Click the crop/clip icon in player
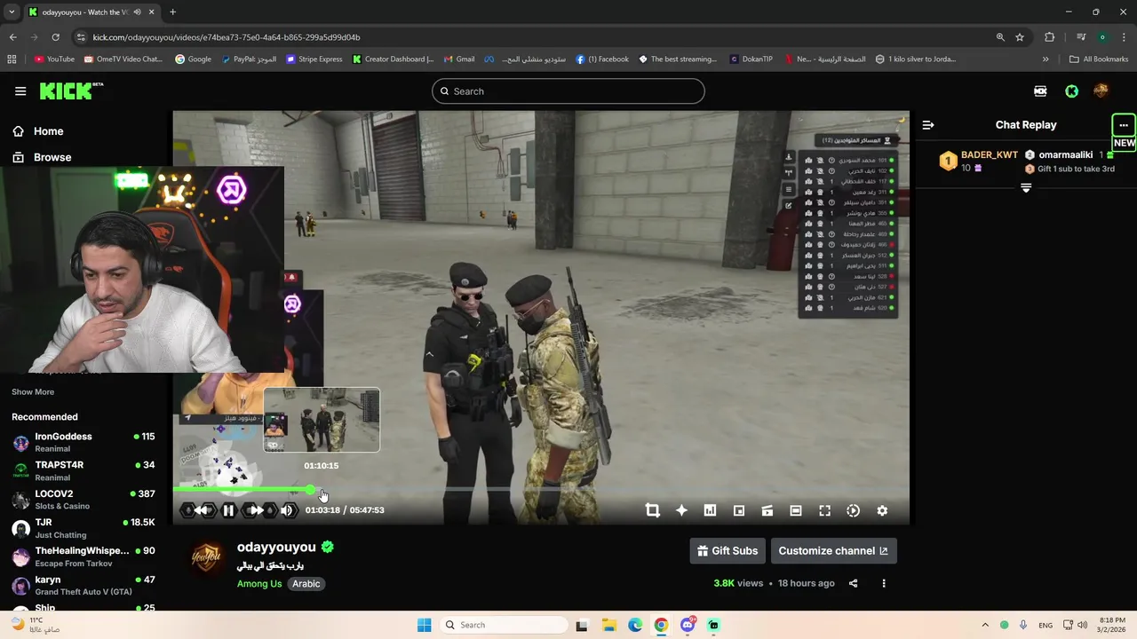 [653, 510]
